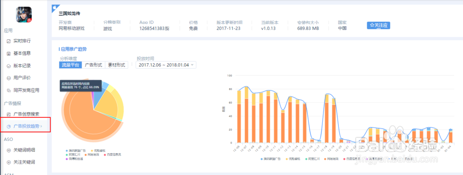Toggle 微博粉丝通 in the pie chart legend
Viewport: 463px width, 175px height.
pyautogui.click(x=74, y=159)
